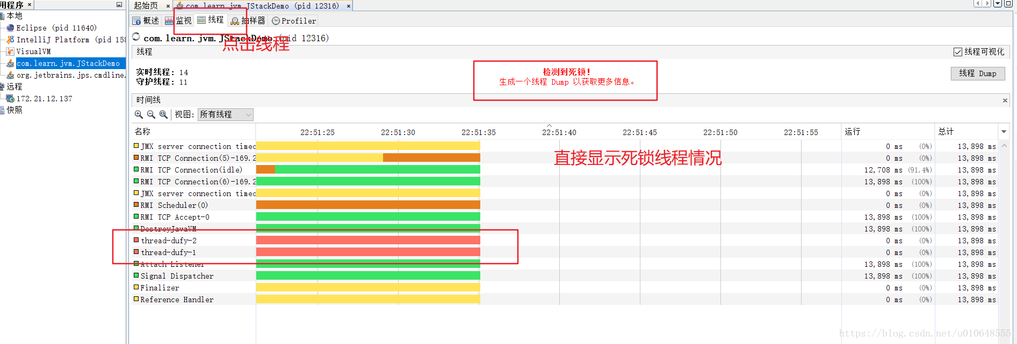Zoom in on the threads timeline

pos(139,115)
